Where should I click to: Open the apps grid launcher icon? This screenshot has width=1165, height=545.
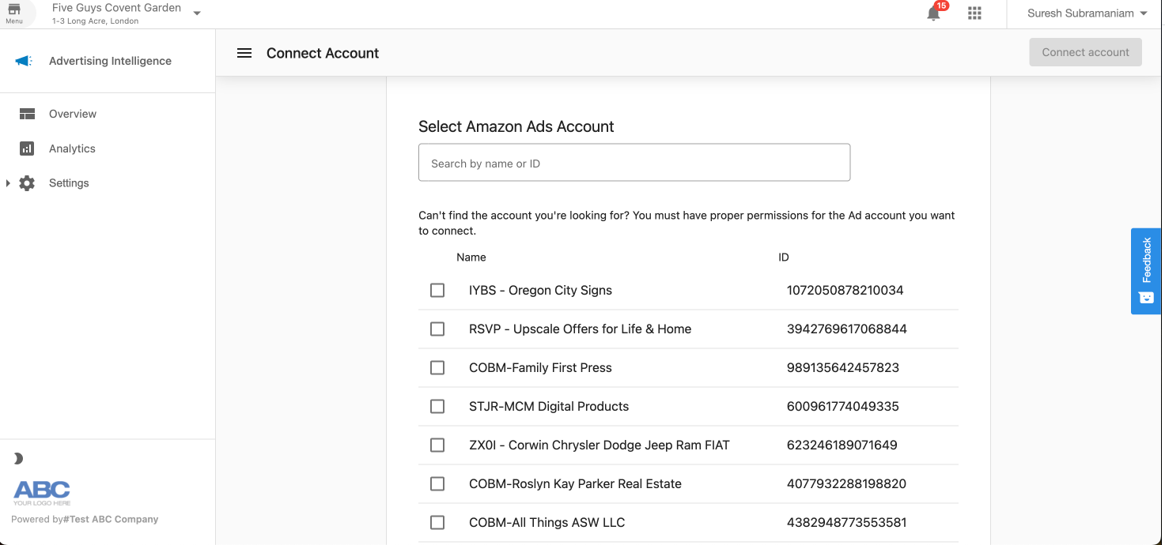click(974, 13)
